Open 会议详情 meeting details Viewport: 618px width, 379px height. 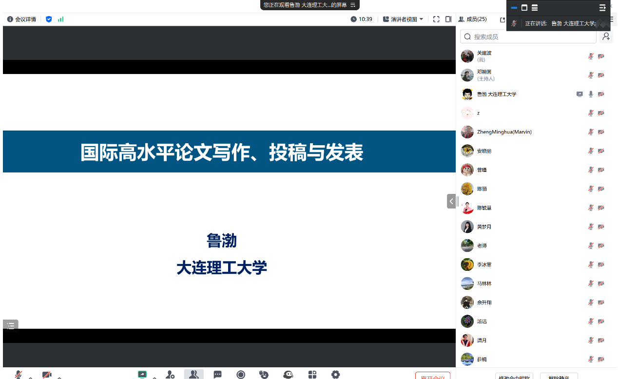tap(22, 19)
